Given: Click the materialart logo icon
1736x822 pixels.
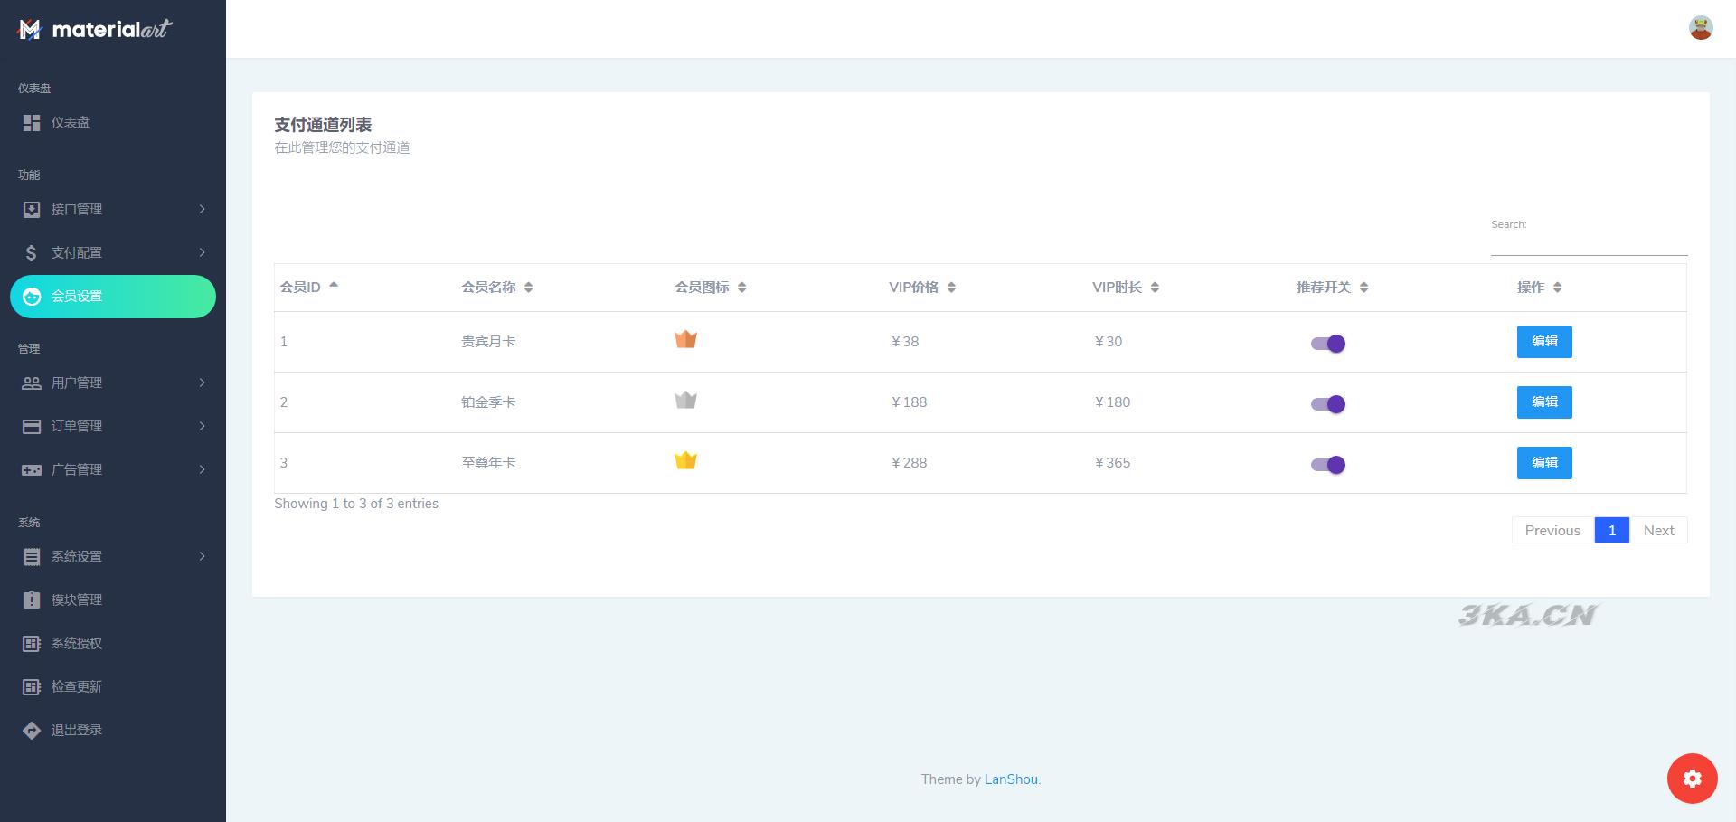Looking at the screenshot, I should [x=30, y=30].
